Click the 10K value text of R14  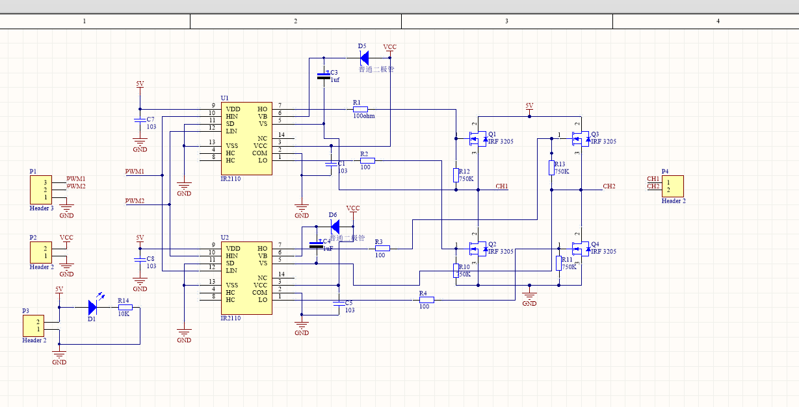point(124,314)
